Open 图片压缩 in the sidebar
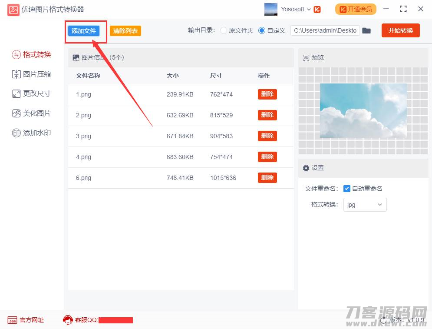The width and height of the screenshot is (432, 329). 31,74
